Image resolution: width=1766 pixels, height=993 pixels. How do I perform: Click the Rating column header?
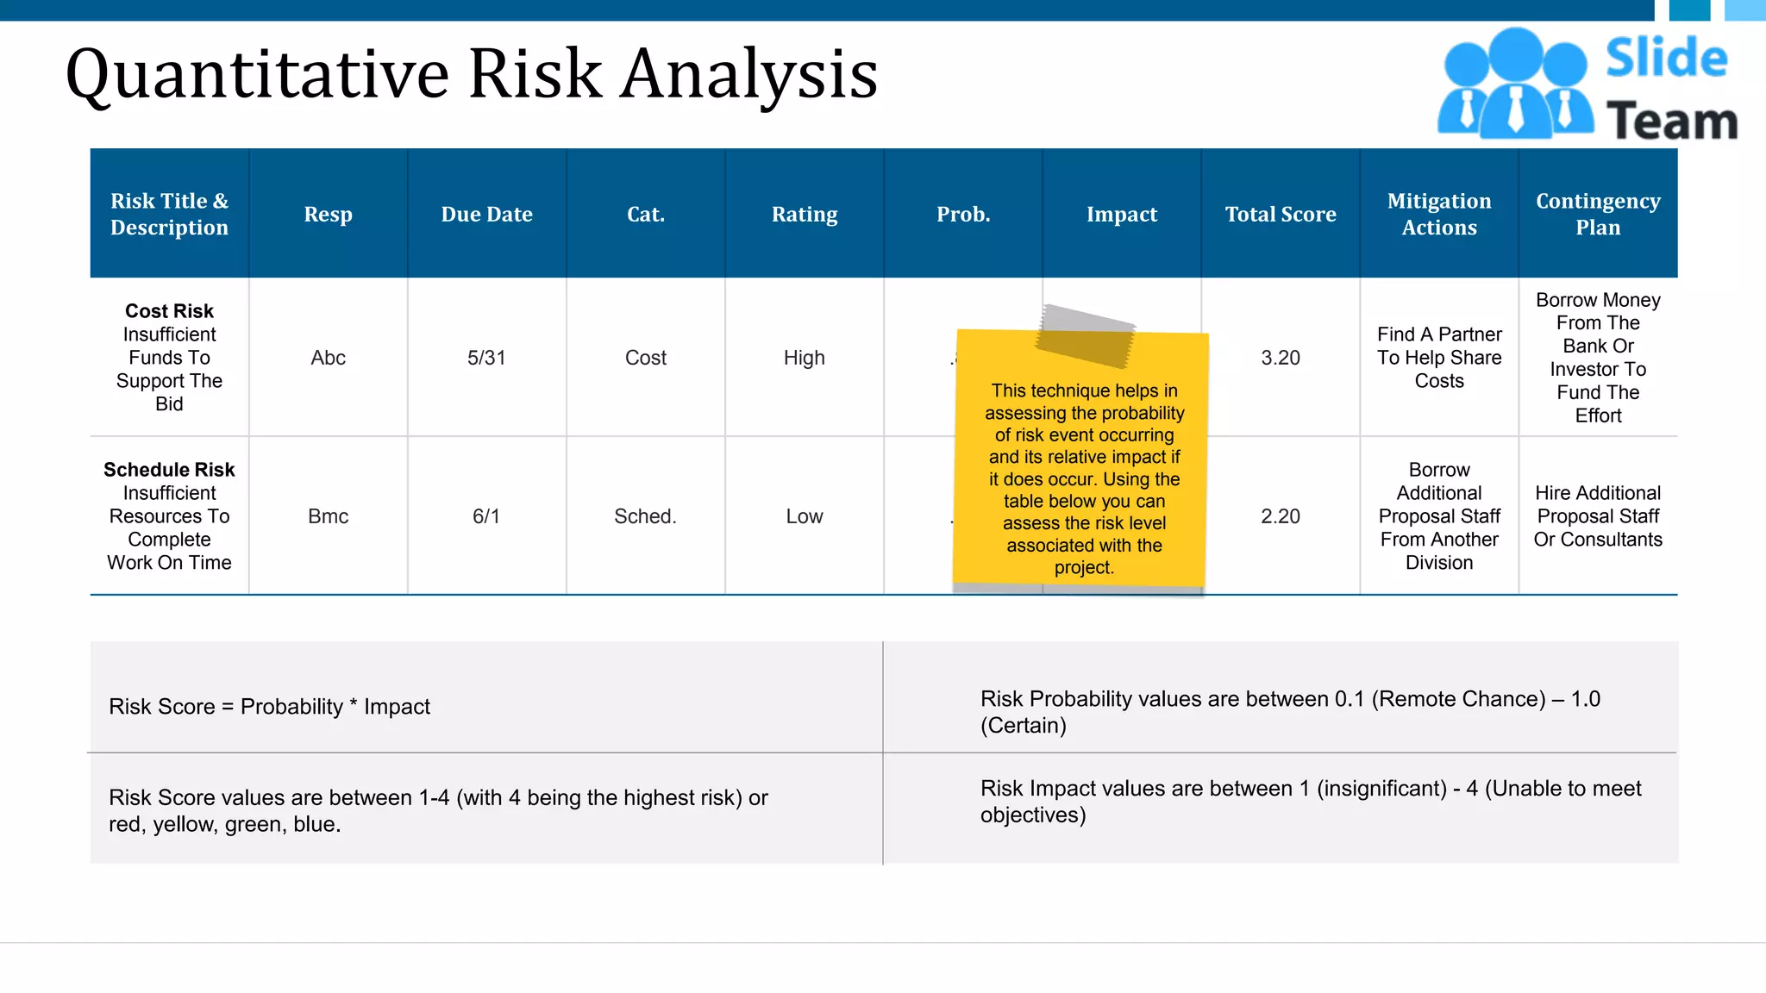tap(805, 214)
